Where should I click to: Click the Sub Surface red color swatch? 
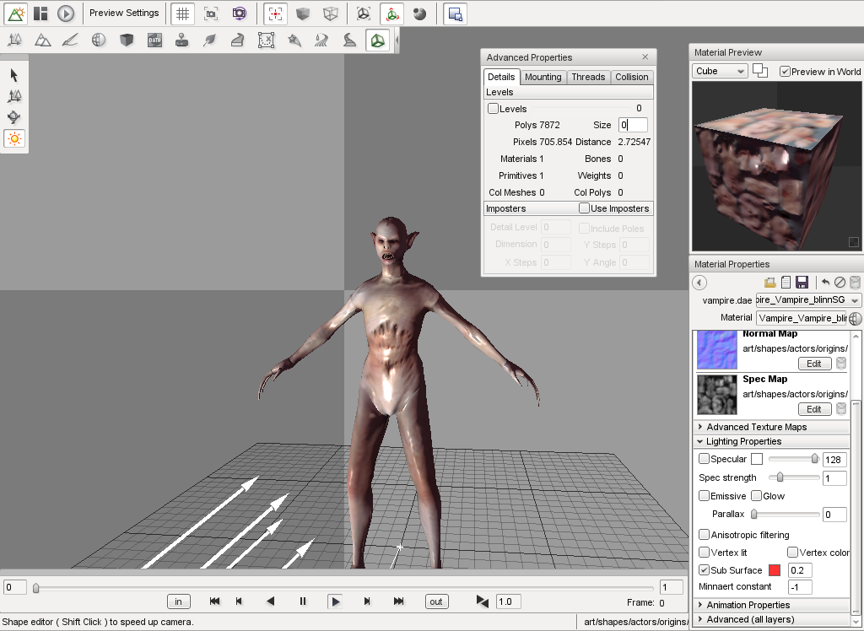pos(775,570)
